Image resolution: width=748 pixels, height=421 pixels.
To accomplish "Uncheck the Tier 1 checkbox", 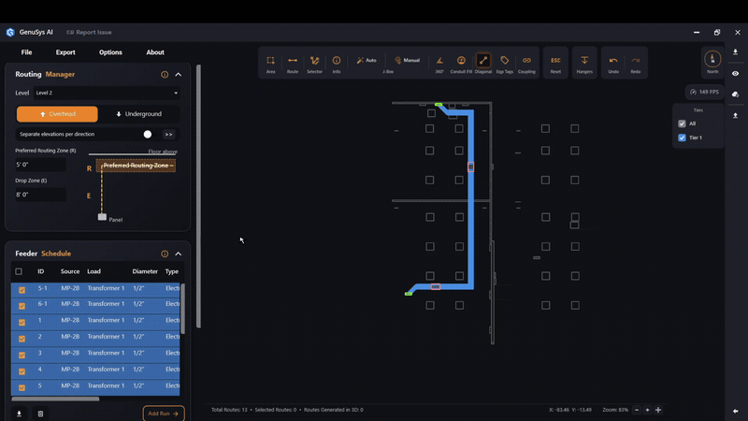I will 683,138.
